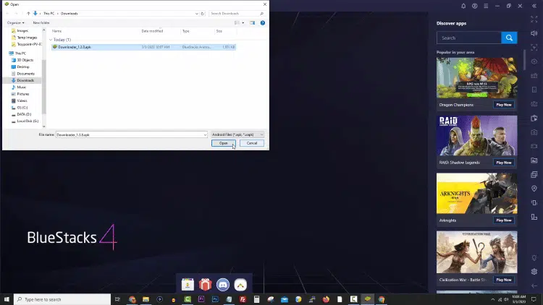Click the back arrow in BlueStacks sidebar
The height and width of the screenshot is (305, 543).
click(534, 285)
